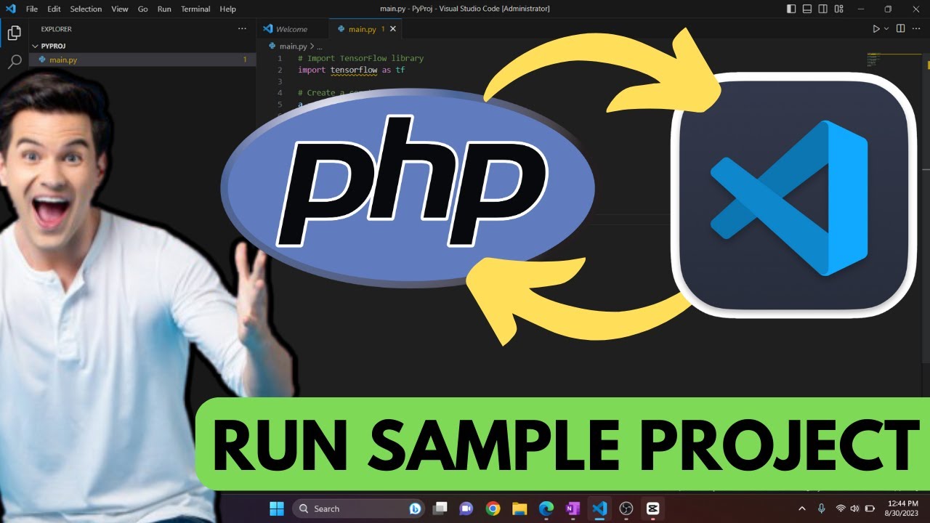Viewport: 930px width, 523px height.
Task: Click the Import TensorFlow library comment line
Action: point(360,58)
